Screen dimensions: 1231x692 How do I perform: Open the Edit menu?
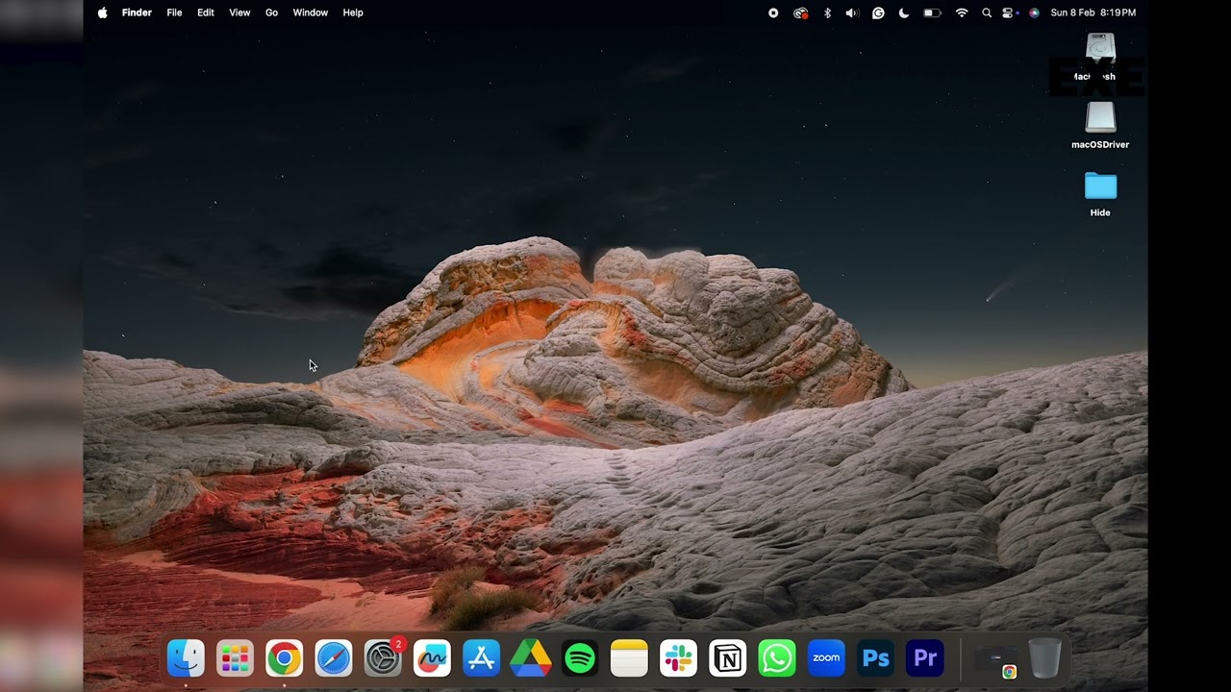(206, 12)
